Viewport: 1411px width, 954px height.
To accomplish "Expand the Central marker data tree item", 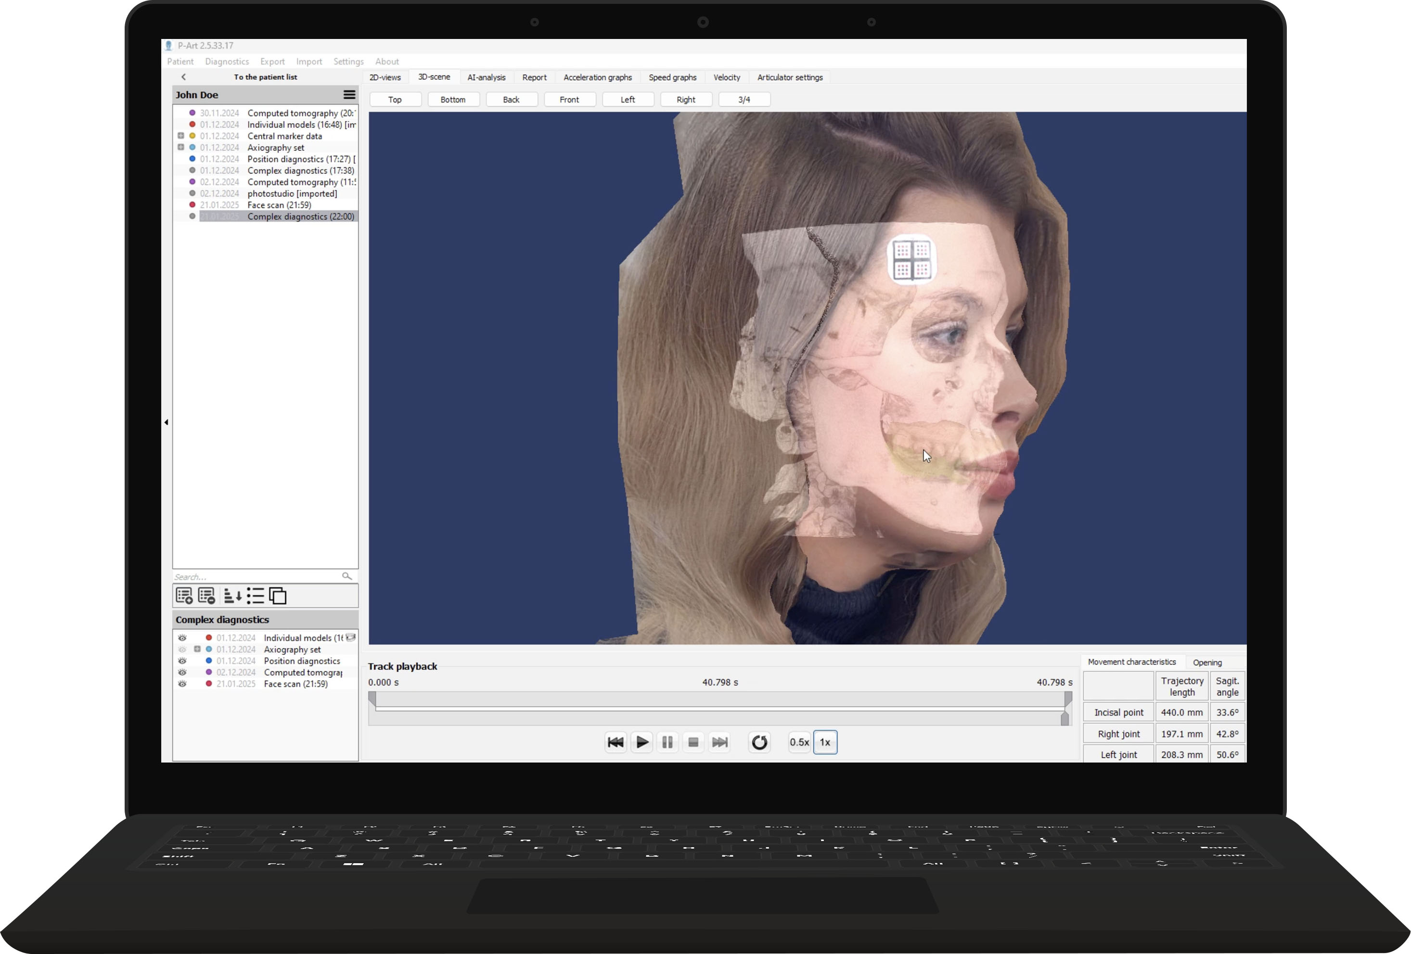I will (x=180, y=136).
